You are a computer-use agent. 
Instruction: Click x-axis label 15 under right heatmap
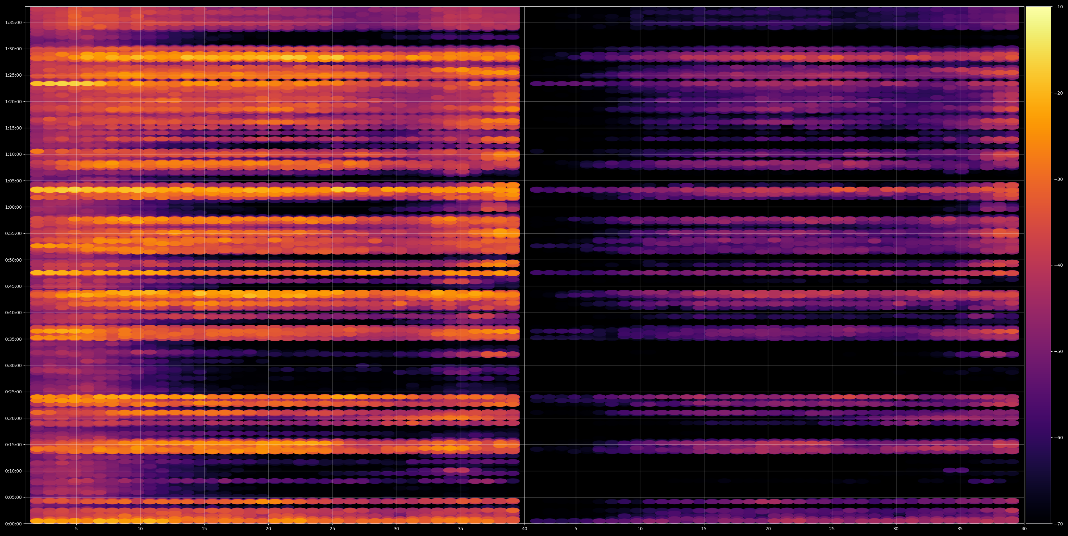pyautogui.click(x=704, y=529)
